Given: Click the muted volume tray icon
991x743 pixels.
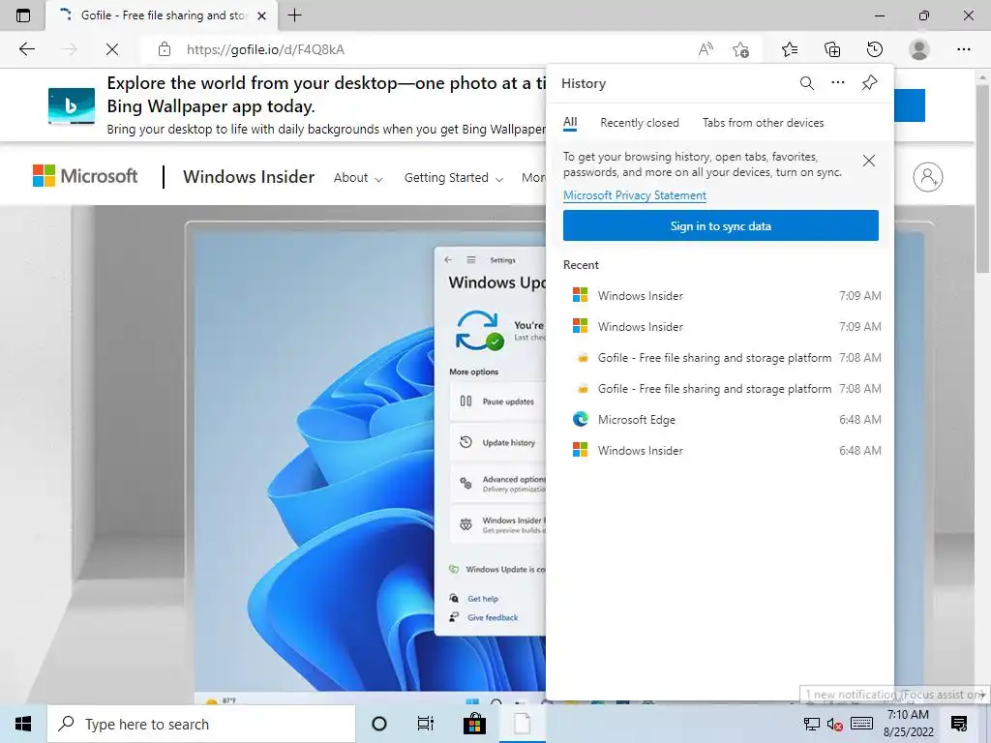Looking at the screenshot, I should (835, 724).
